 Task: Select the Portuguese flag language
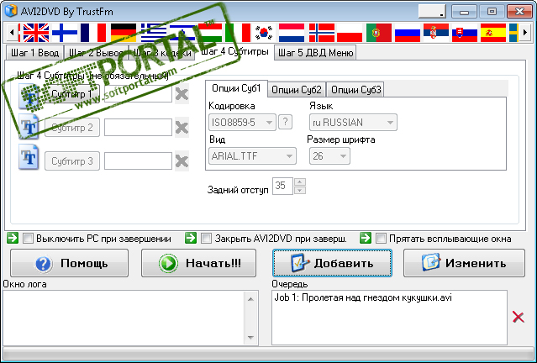(x=379, y=33)
